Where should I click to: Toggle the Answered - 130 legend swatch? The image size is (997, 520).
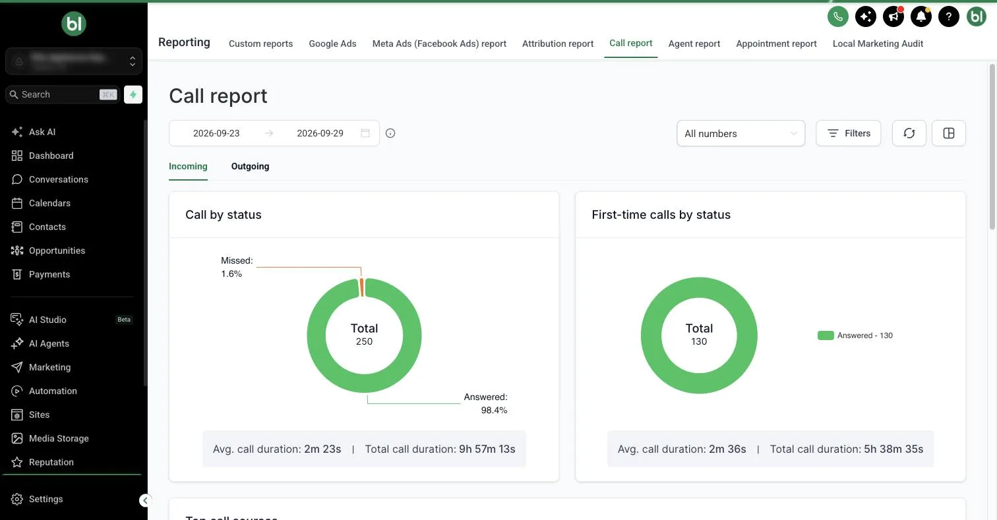point(826,335)
